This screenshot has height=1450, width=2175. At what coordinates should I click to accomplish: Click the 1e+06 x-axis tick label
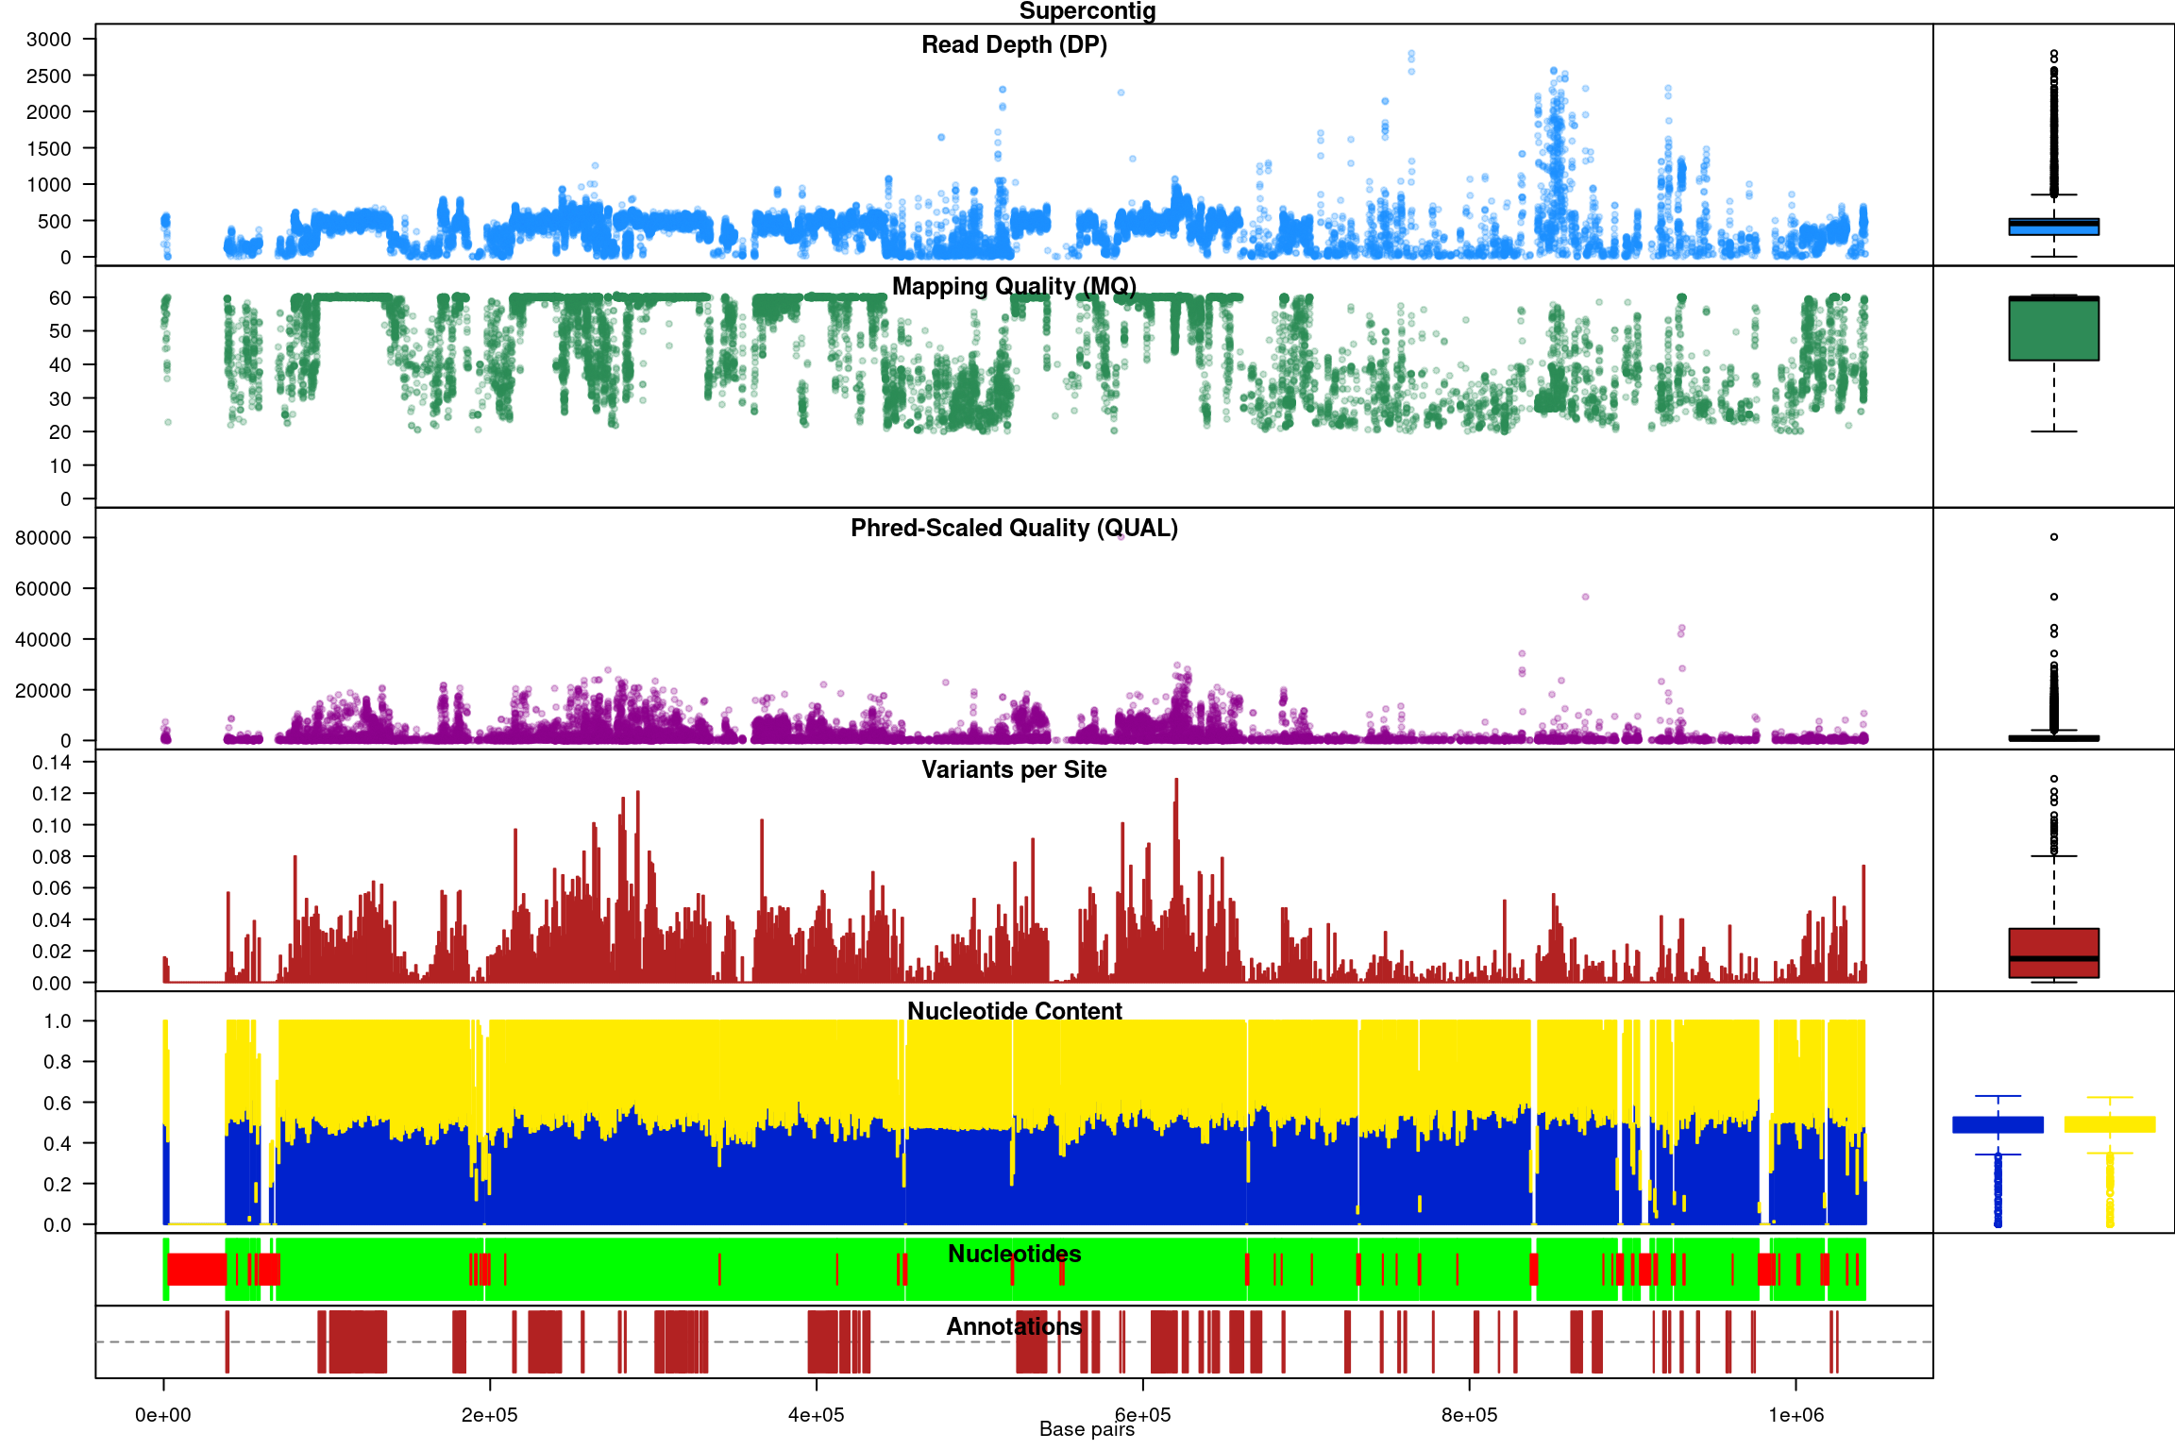pyautogui.click(x=1796, y=1414)
